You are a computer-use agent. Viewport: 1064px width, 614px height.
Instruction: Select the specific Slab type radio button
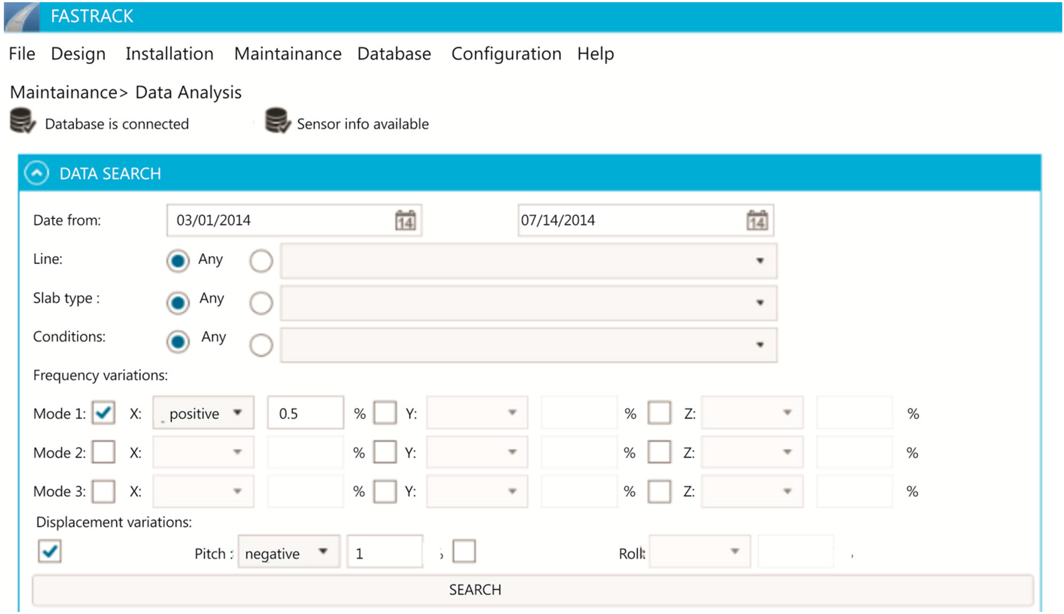261,303
